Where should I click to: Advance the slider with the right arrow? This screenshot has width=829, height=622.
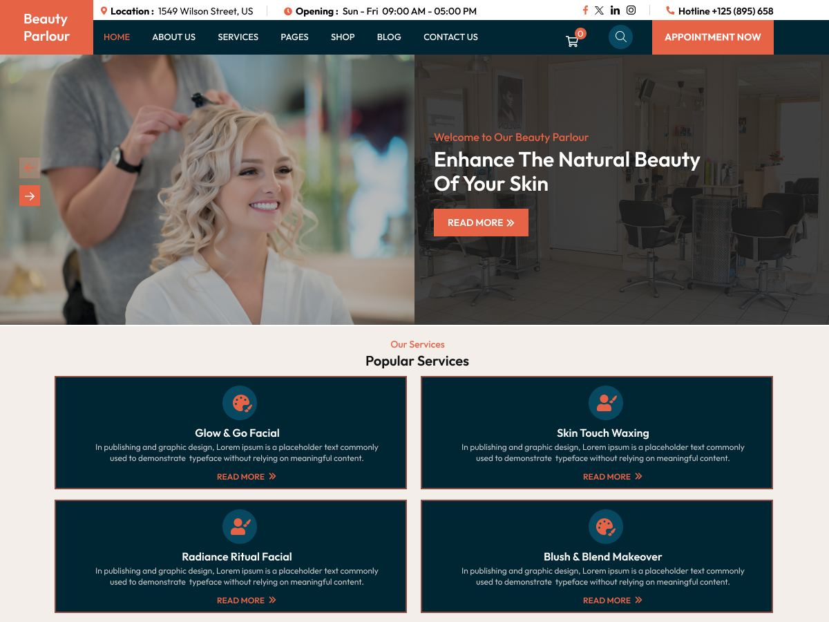(29, 196)
